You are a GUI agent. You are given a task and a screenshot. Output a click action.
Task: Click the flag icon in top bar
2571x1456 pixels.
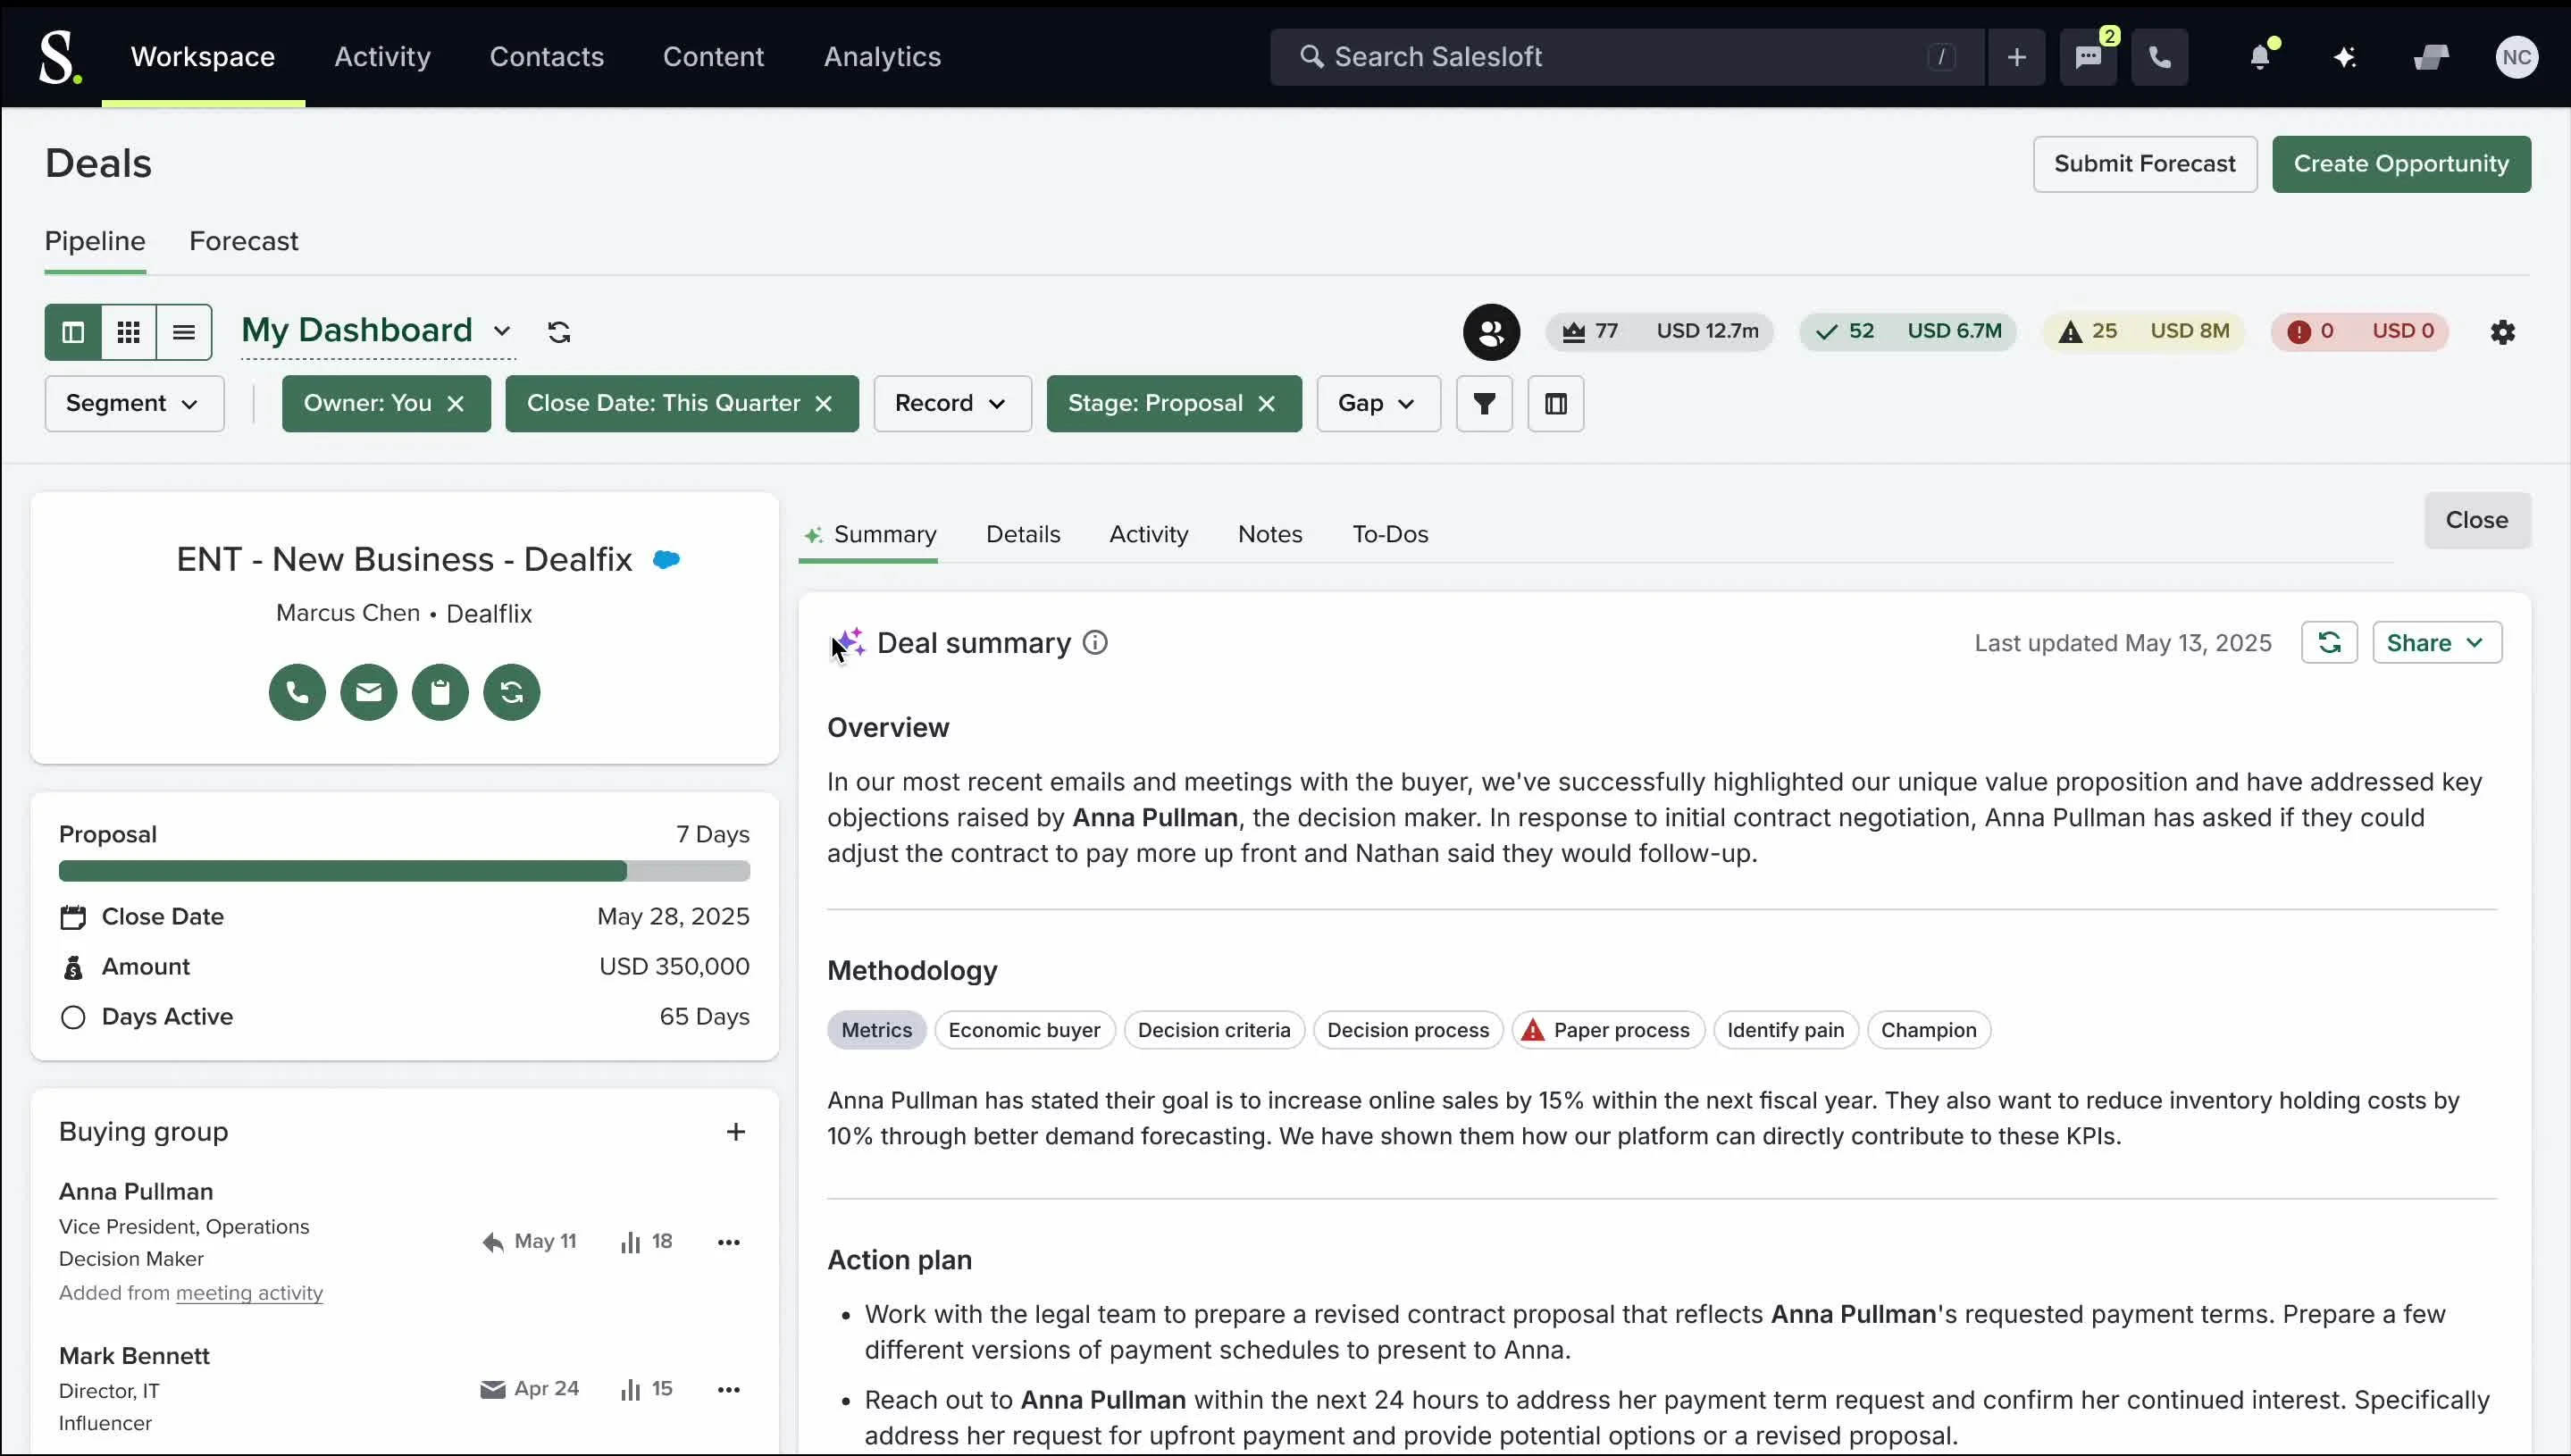[x=2430, y=57]
